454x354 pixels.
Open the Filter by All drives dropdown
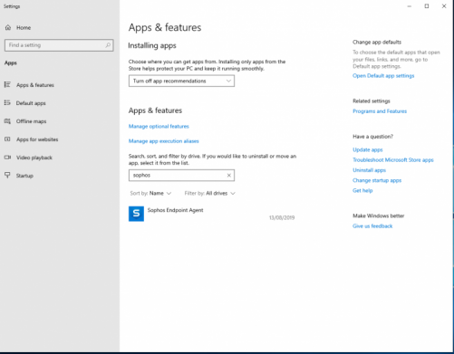(x=210, y=193)
